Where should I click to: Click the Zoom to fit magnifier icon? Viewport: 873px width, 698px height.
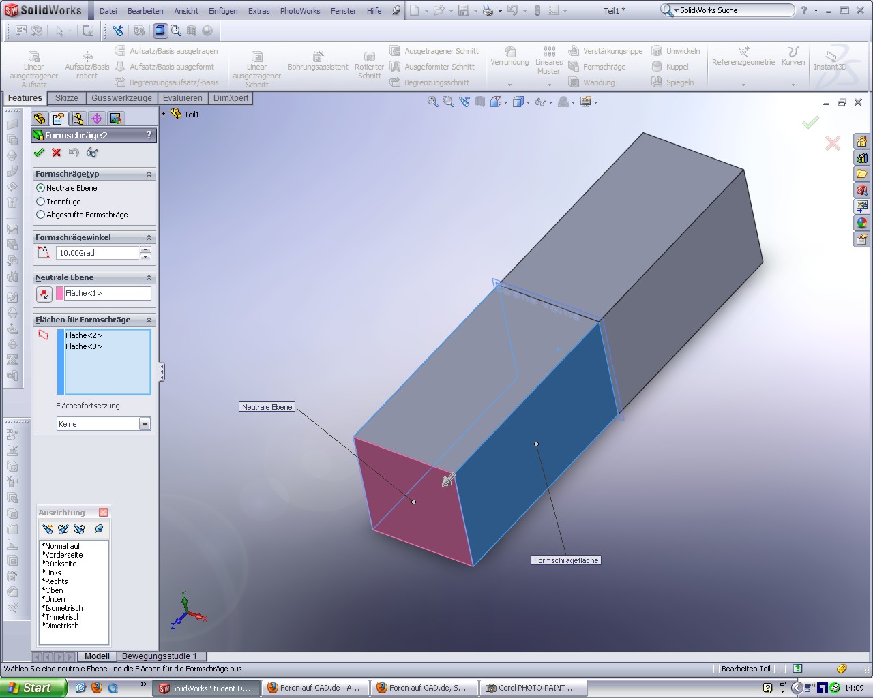click(432, 102)
